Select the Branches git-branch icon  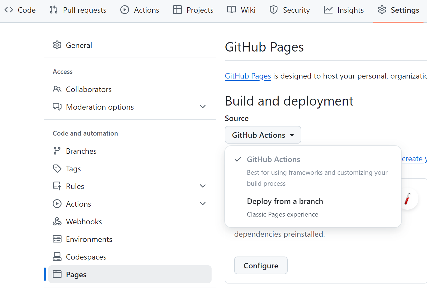[57, 151]
